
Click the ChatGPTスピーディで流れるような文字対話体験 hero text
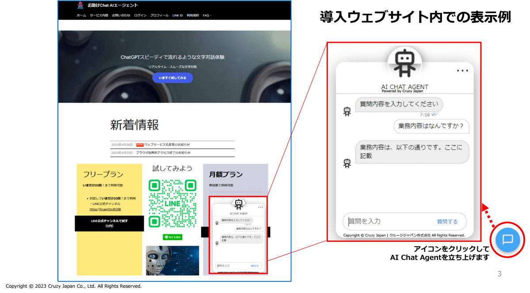click(172, 57)
